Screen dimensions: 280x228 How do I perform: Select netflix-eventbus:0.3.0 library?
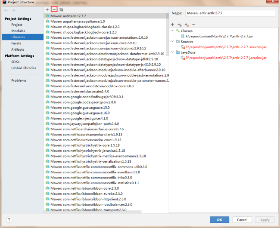click(106, 172)
